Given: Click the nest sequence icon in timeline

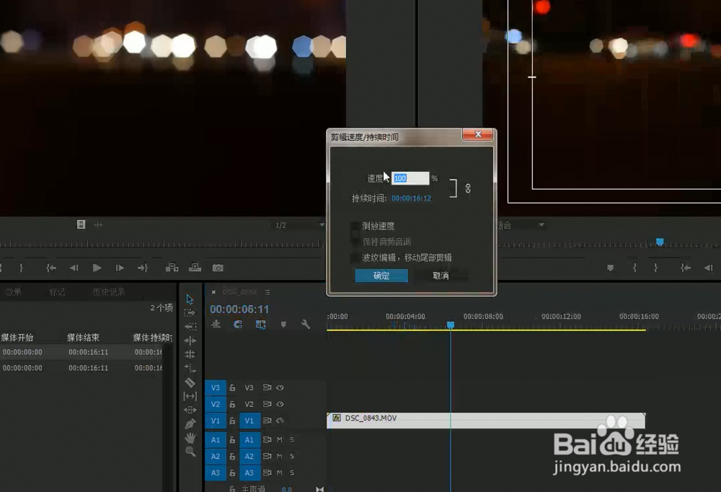Looking at the screenshot, I should point(216,325).
